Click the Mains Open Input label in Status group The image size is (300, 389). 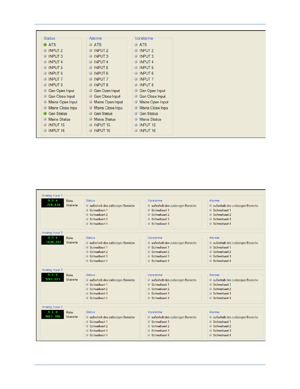coord(63,102)
